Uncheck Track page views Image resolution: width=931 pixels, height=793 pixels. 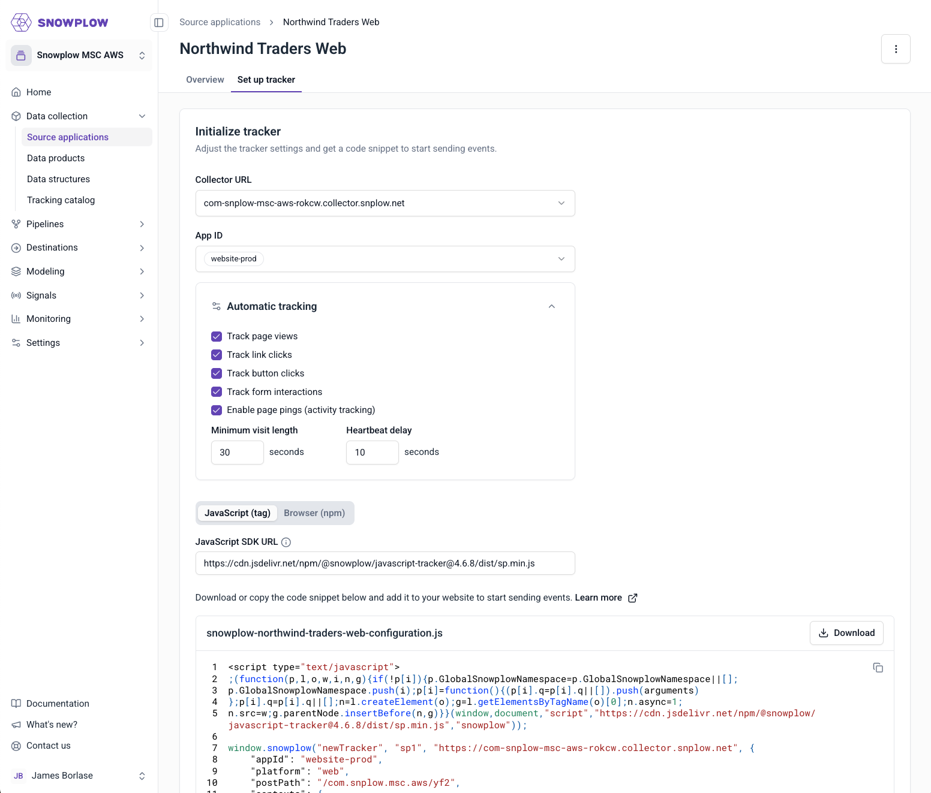[217, 336]
